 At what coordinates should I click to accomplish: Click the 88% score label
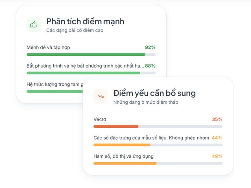click(x=150, y=66)
